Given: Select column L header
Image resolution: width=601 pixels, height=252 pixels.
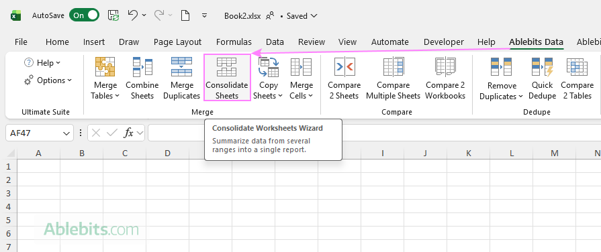Looking at the screenshot, I should pos(512,153).
